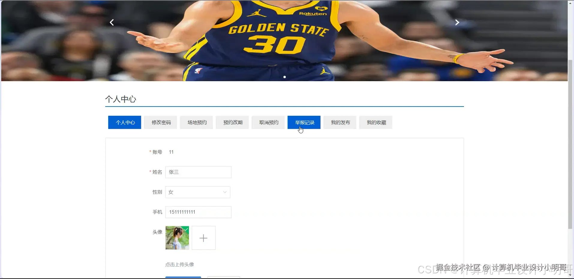Go to previous banner slide arrow

pos(112,22)
